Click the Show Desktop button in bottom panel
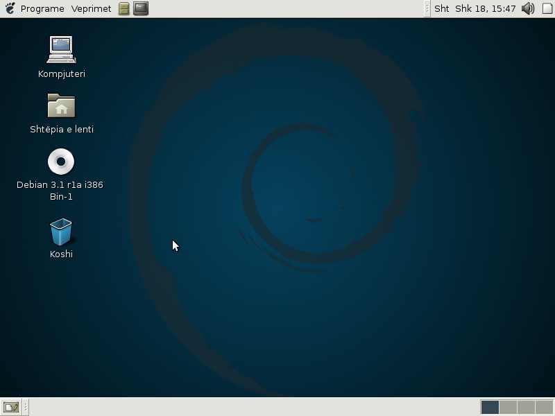 coord(11,407)
